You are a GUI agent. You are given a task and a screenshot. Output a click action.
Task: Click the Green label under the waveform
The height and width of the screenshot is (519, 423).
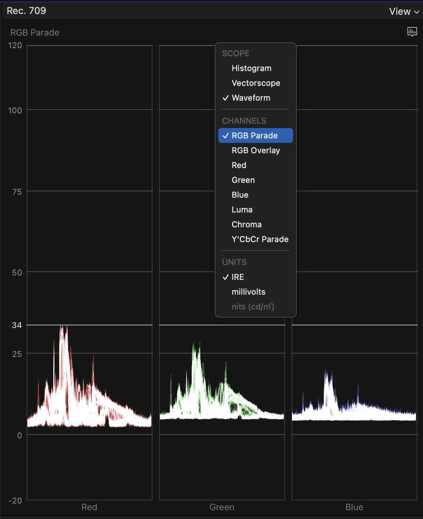tap(222, 507)
